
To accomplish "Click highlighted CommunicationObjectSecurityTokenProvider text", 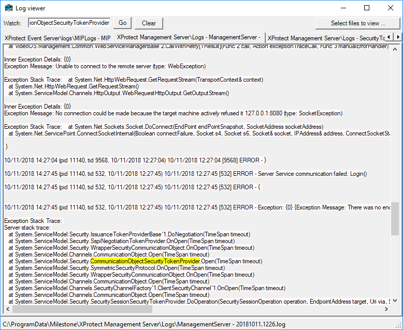I will 145,261.
